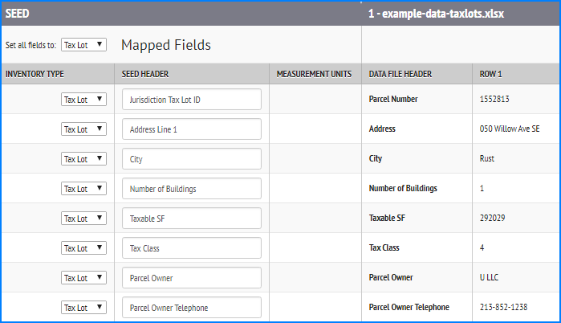The image size is (561, 323).
Task: Open inventory type dropdown for Parcel Number row
Action: (x=83, y=99)
